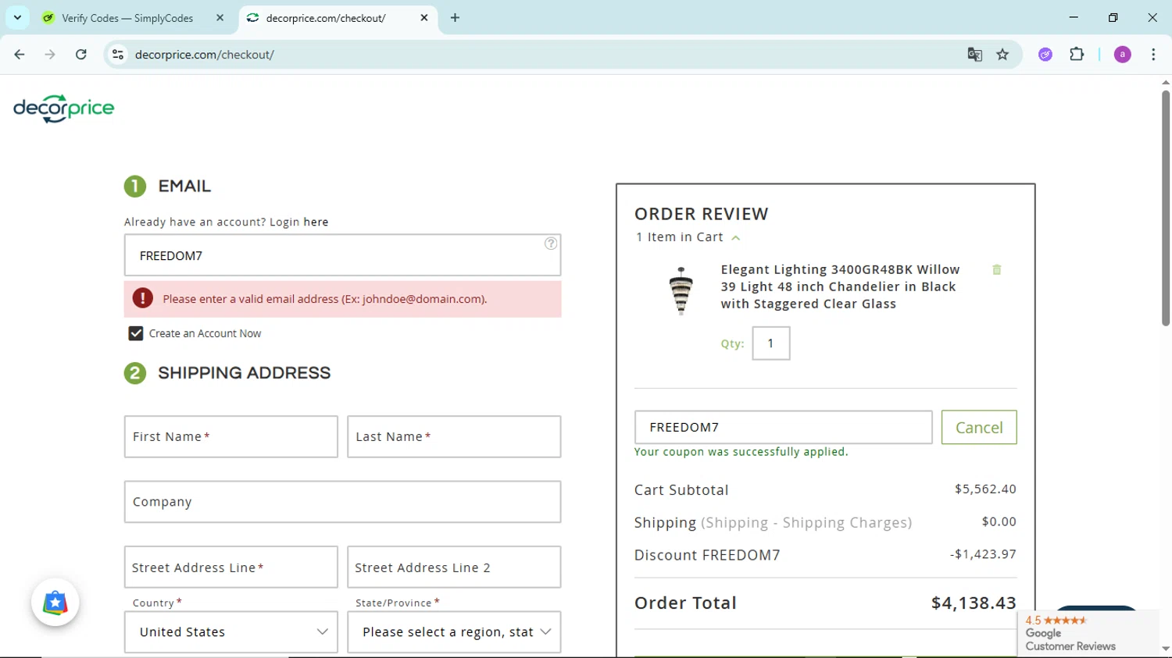1172x658 pixels.
Task: Click the Street Address Line 2 field
Action: click(454, 567)
